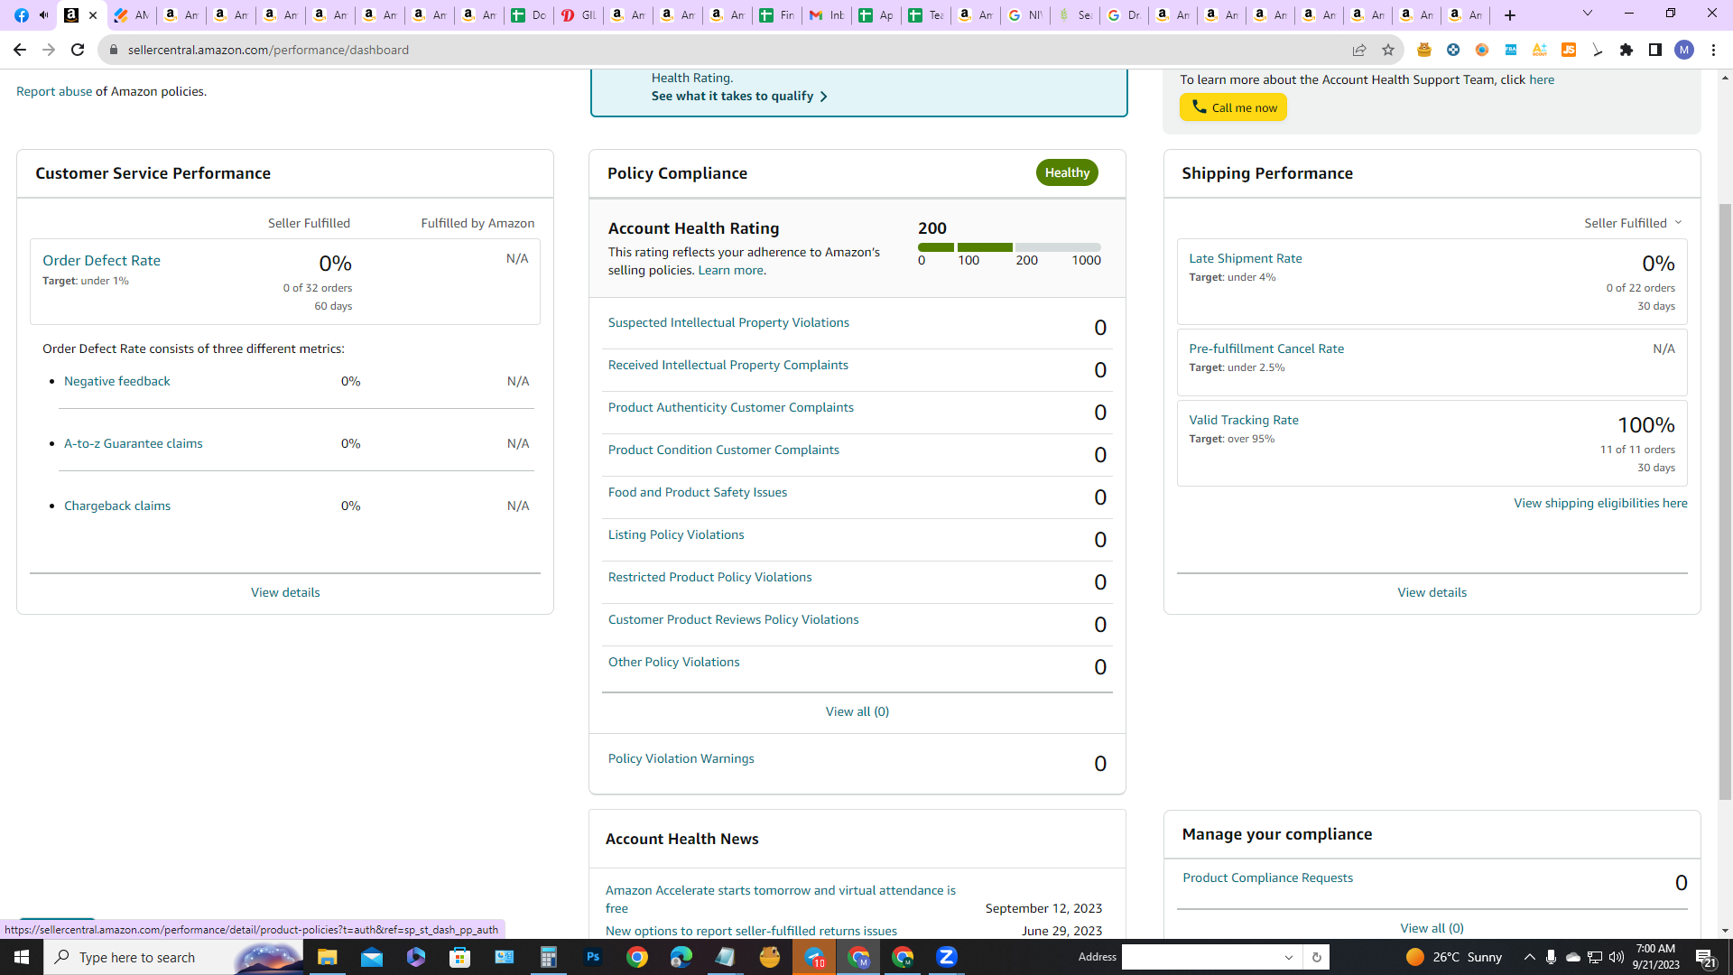The image size is (1733, 975).
Task: Mute the Facebook tab audio icon
Action: (43, 14)
